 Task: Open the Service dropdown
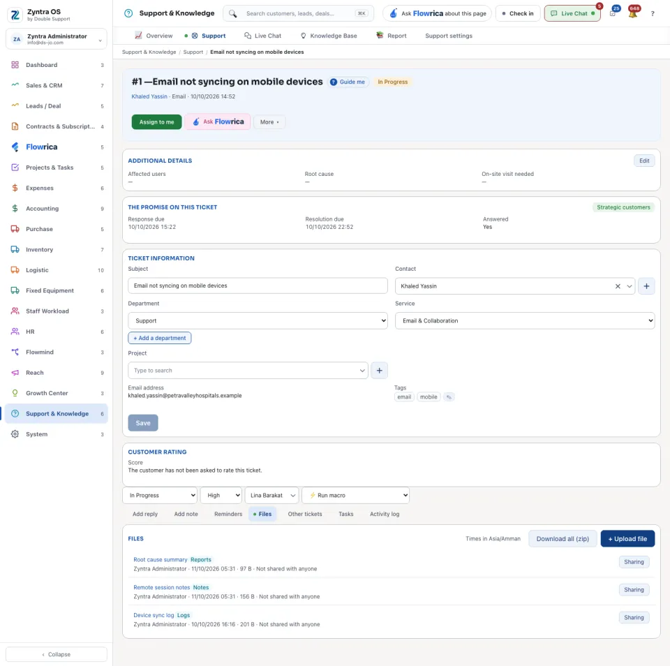pyautogui.click(x=525, y=320)
